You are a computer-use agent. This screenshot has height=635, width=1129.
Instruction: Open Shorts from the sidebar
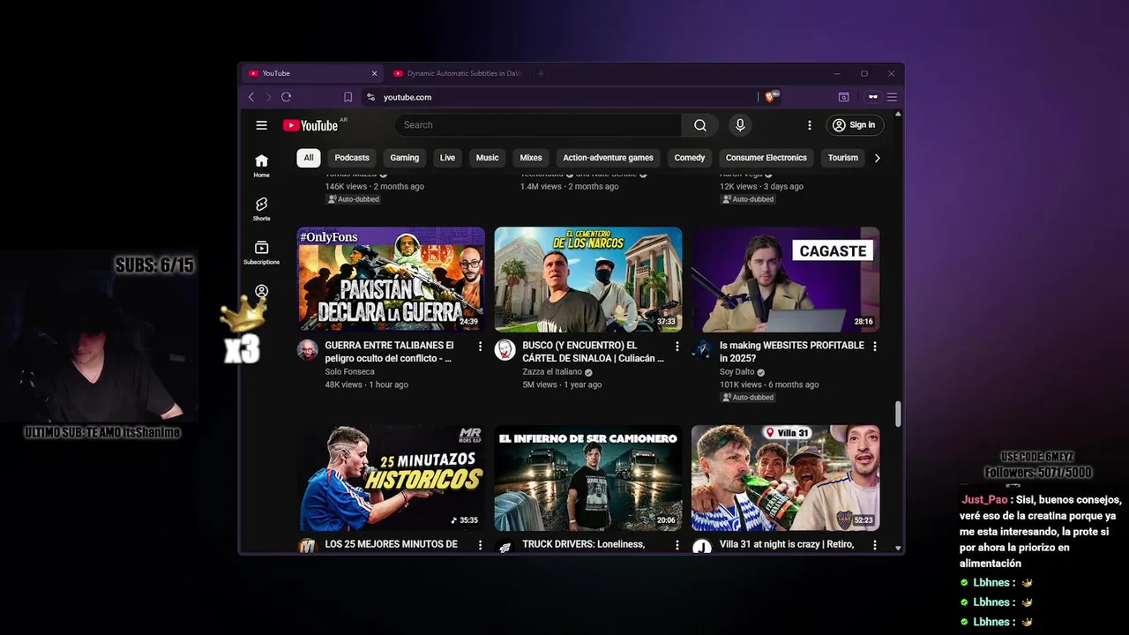(261, 209)
